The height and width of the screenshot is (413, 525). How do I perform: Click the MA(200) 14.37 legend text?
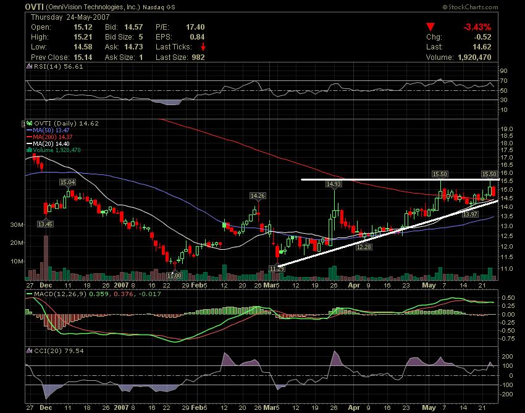coord(52,137)
